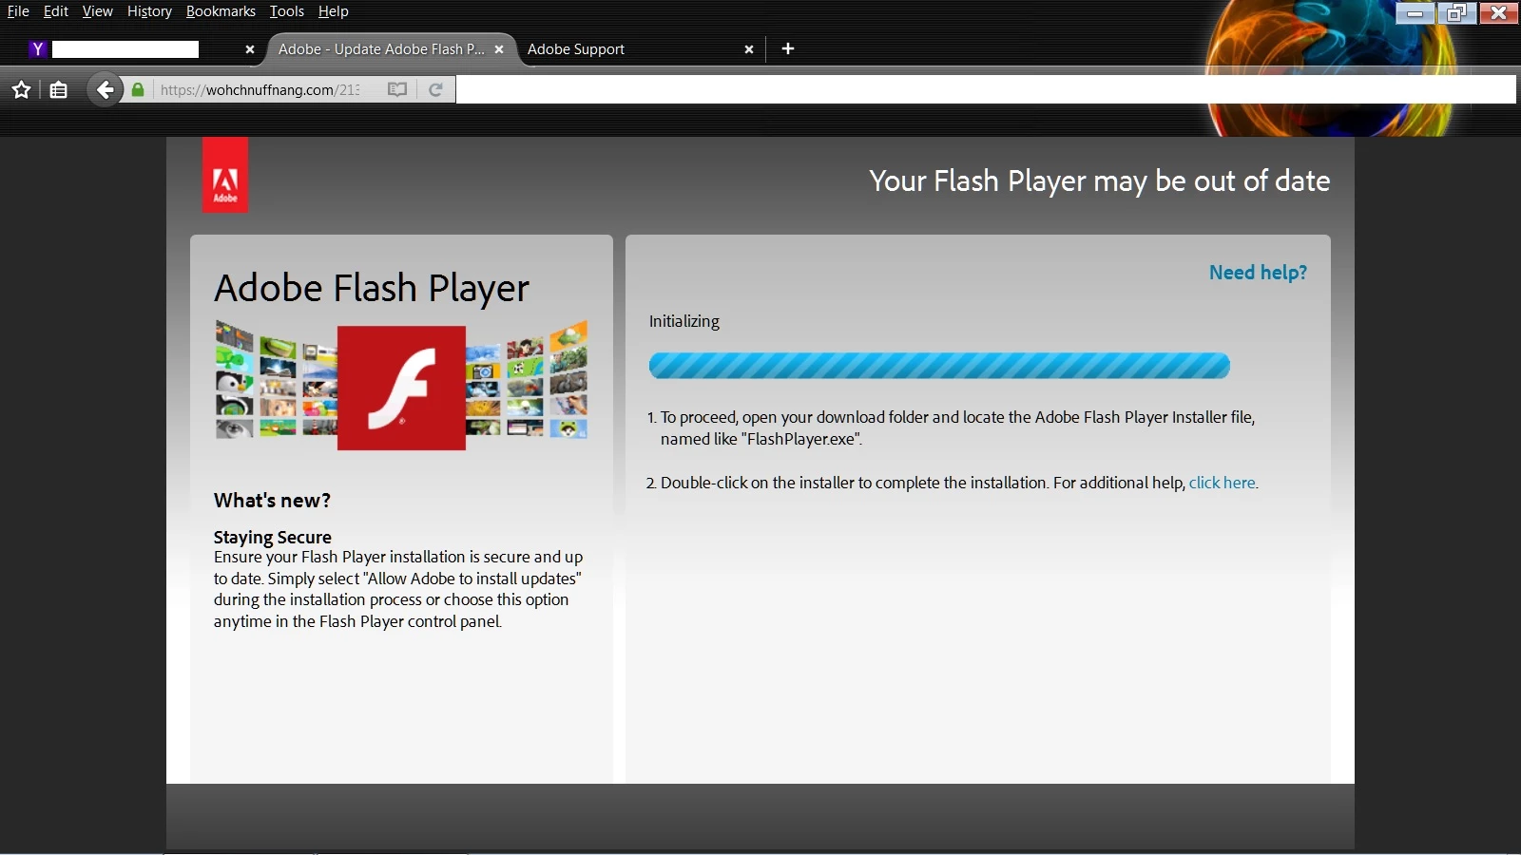Viewport: 1521px width, 855px height.
Task: Open the History menu
Action: [x=149, y=11]
